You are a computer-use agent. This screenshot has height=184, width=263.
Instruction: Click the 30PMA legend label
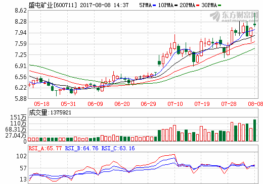click(209, 5)
